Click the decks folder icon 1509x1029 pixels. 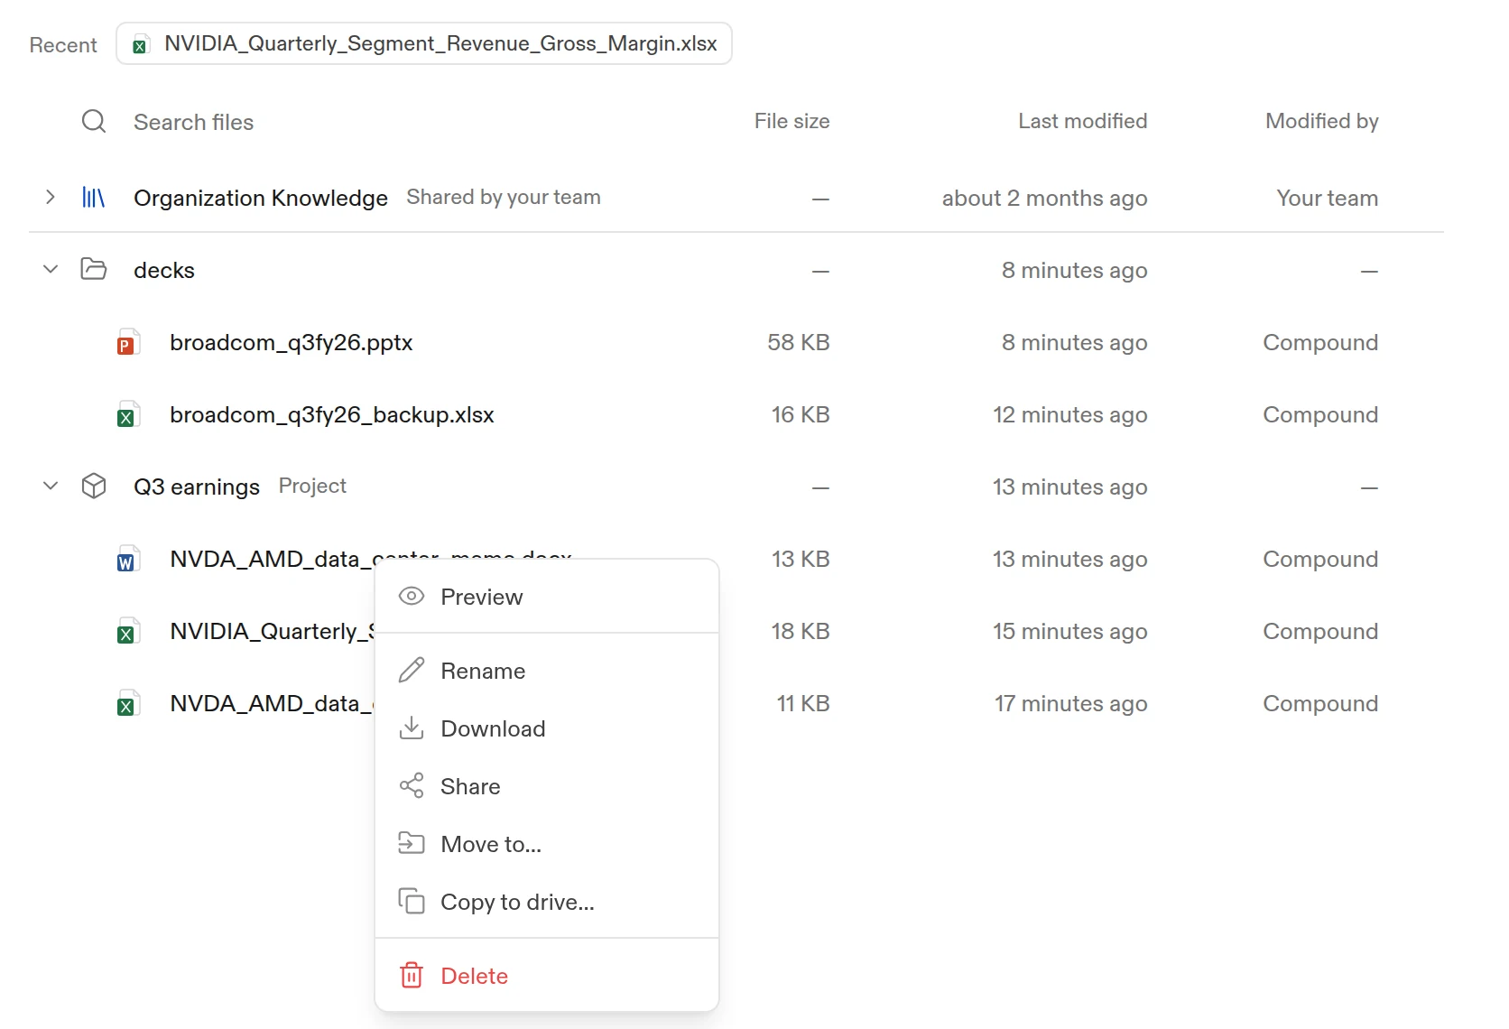pos(94,269)
